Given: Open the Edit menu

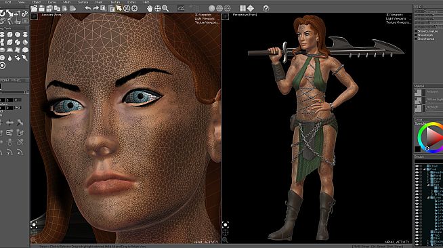Looking at the screenshot, I should [8, 2].
